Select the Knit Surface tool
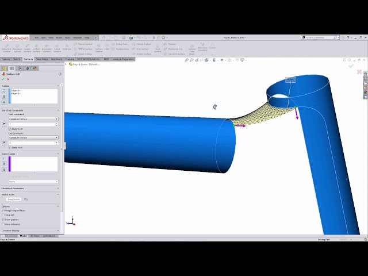 click(x=158, y=48)
